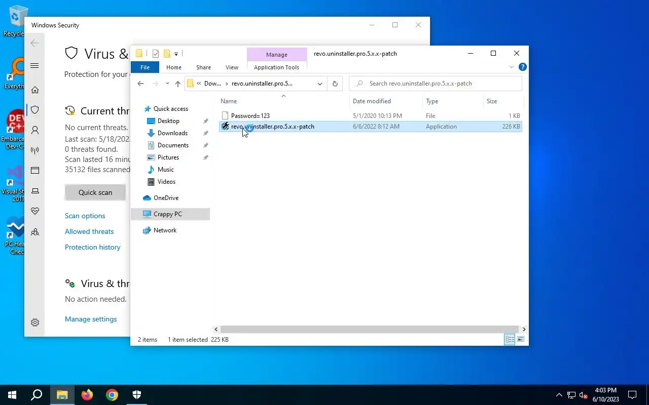
Task: Open Music in navigation pane
Action: click(x=166, y=170)
